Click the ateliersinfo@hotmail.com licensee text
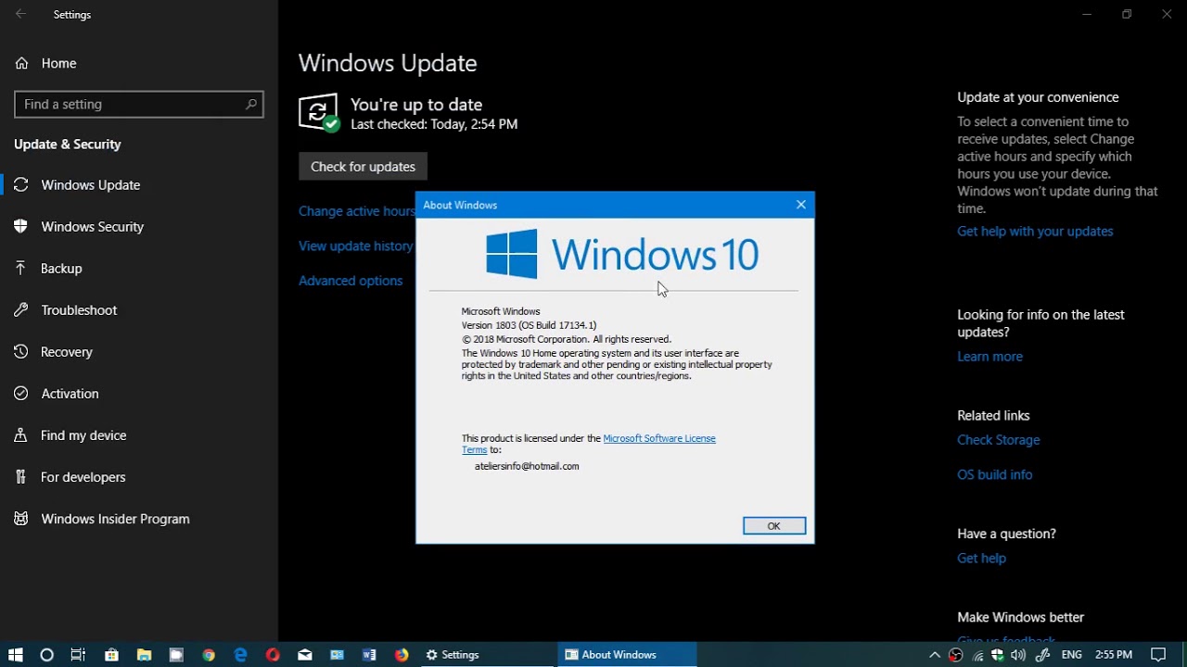The height and width of the screenshot is (667, 1187). [x=527, y=466]
